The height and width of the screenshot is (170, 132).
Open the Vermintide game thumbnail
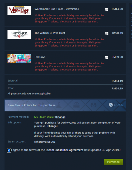click(19, 10)
